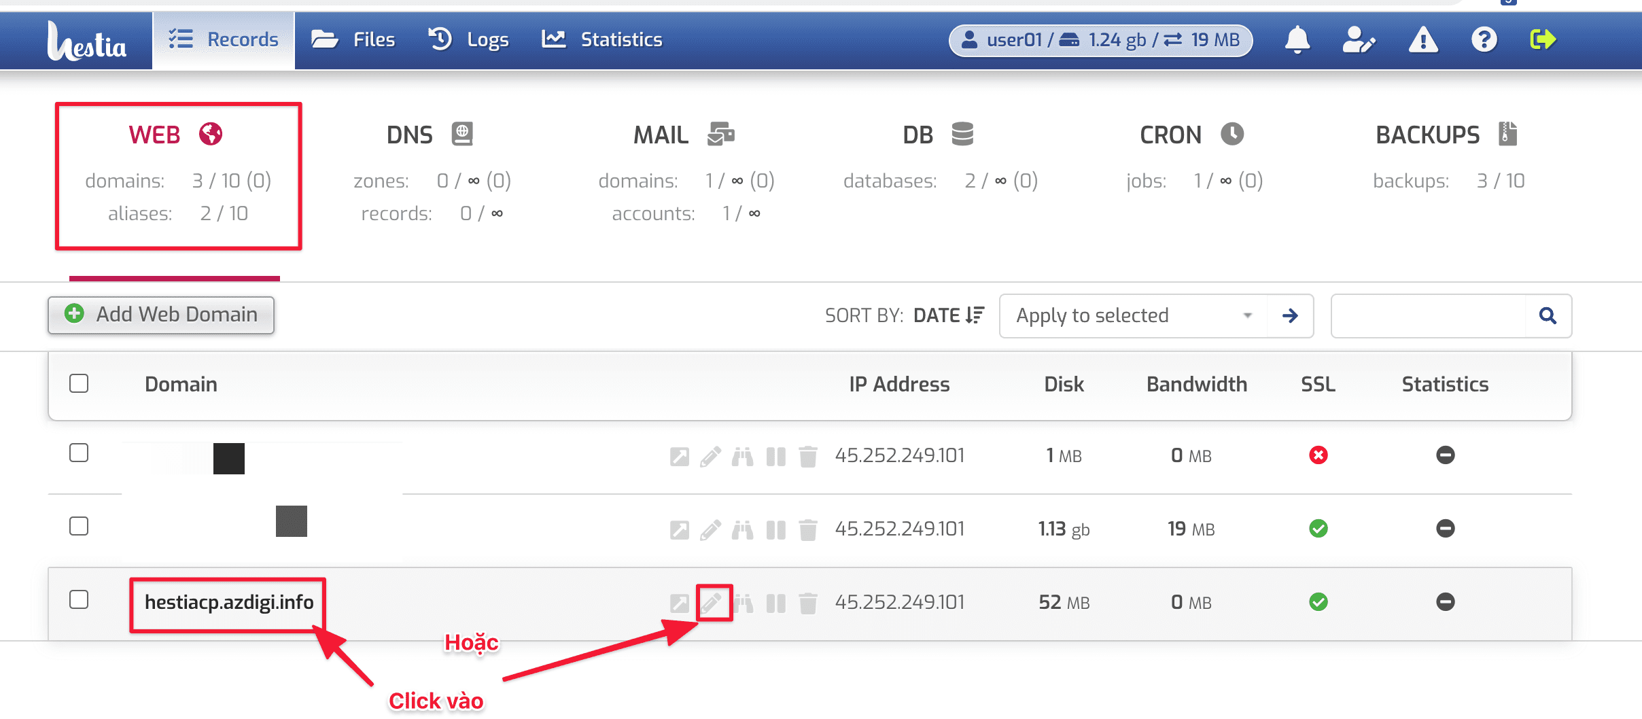
Task: Change sorting via the DATE sort control
Action: coord(949,315)
